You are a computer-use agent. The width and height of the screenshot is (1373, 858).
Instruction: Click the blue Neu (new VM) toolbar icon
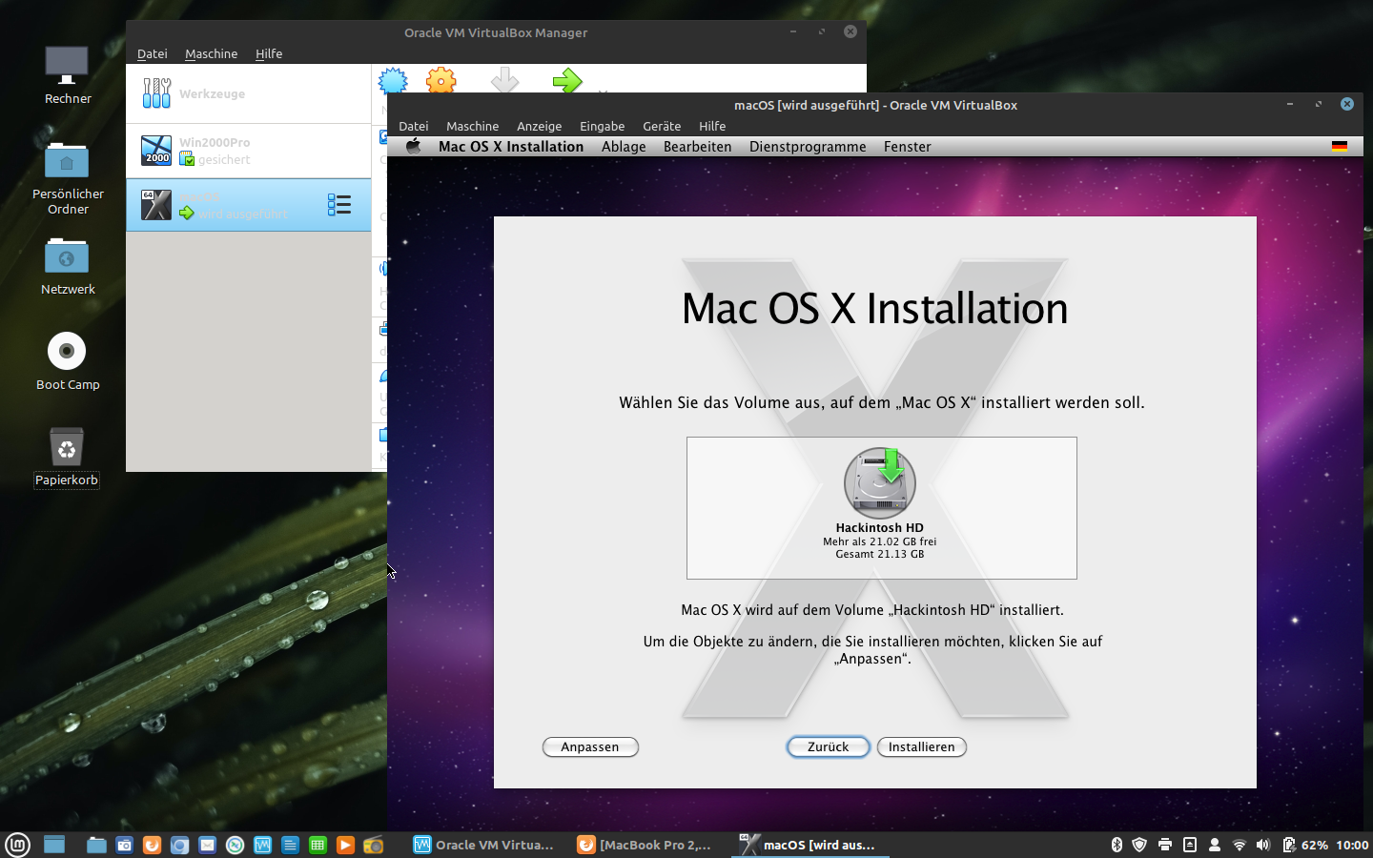pyautogui.click(x=393, y=80)
